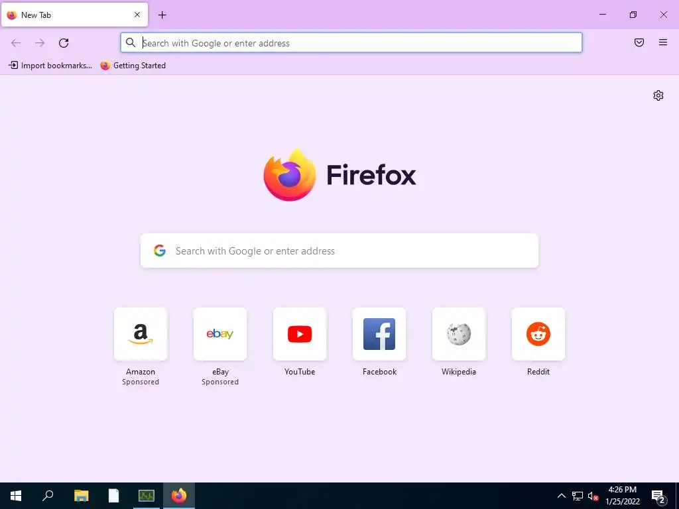
Task: Open the performance monitor taskbar app
Action: click(147, 496)
